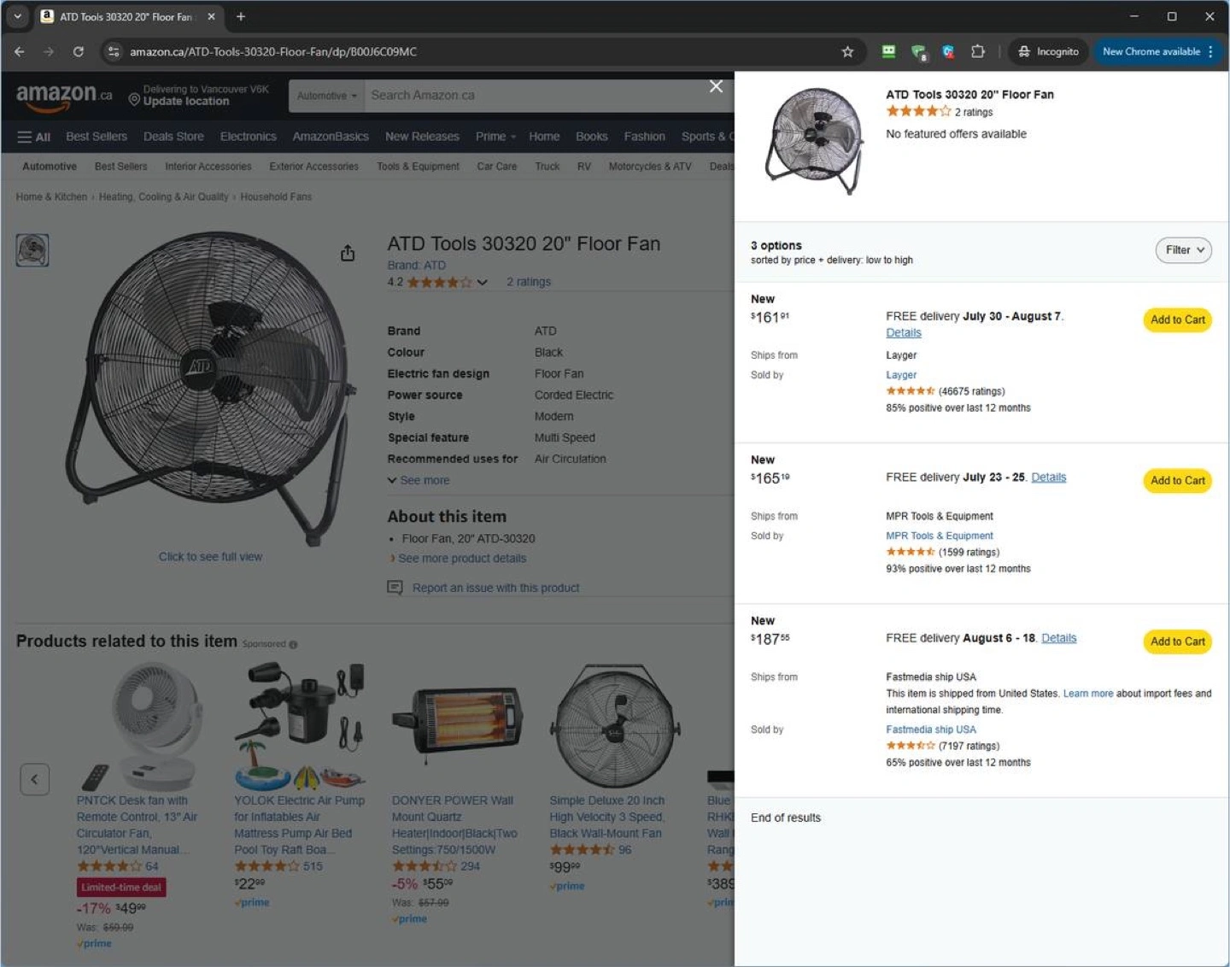This screenshot has width=1230, height=967.
Task: Open MPR Tools & Equipment seller link
Action: (x=939, y=536)
